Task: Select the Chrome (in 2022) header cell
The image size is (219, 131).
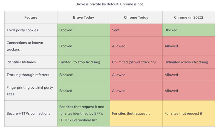Action: (x=189, y=17)
